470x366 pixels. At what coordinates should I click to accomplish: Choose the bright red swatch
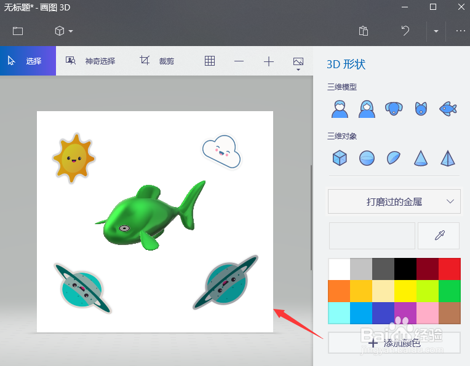450,269
